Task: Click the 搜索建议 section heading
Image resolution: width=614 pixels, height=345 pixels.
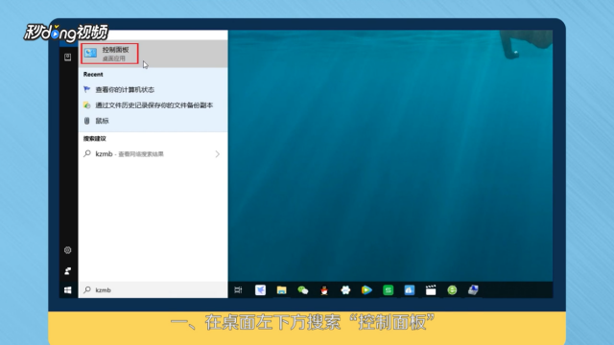Action: [x=94, y=138]
